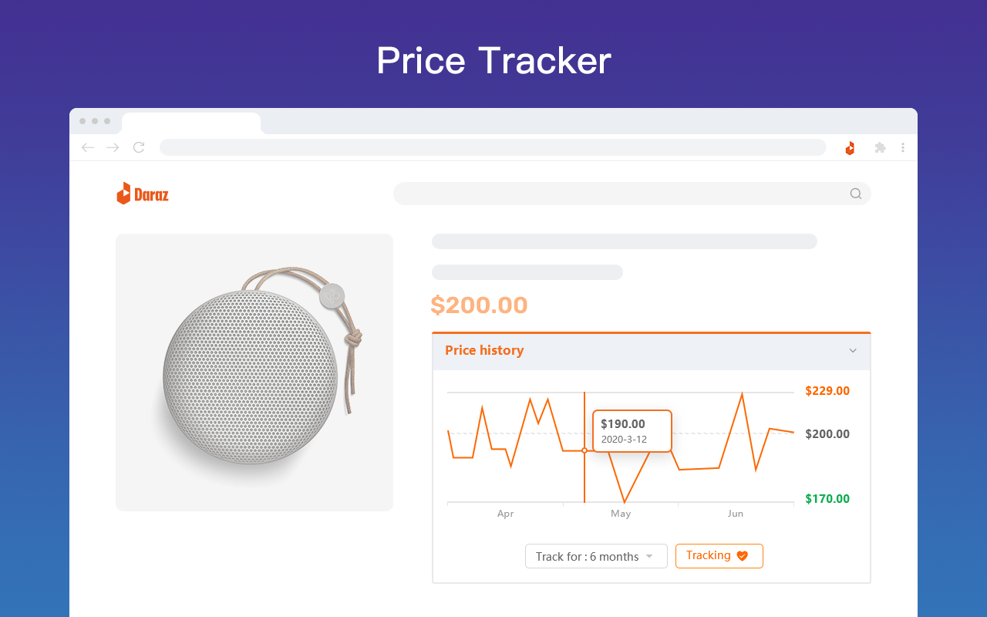Click the forward navigation arrow
The image size is (987, 617).
coord(113,147)
